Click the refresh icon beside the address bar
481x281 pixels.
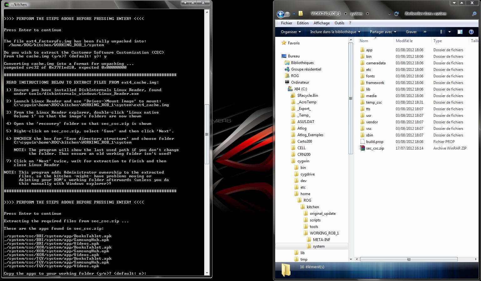[397, 14]
